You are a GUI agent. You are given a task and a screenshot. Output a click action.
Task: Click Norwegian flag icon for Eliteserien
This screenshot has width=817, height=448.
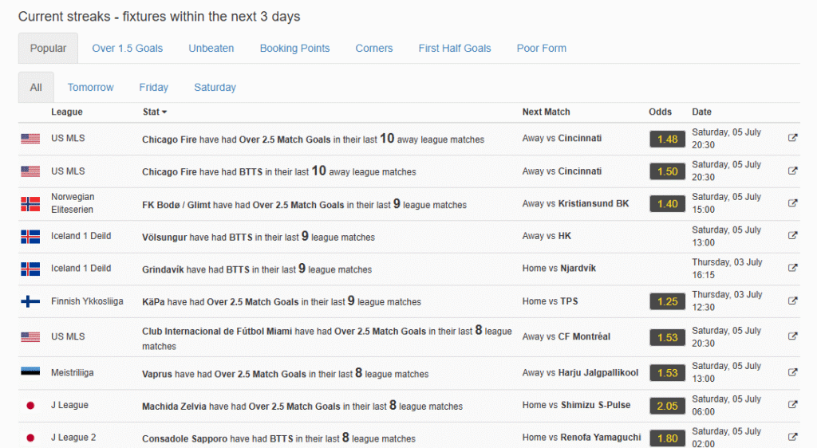click(x=30, y=204)
